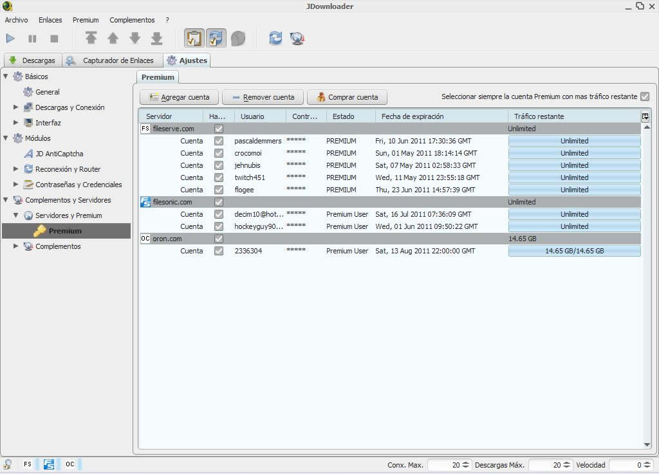Screen dimensions: 659x474
Task: Click the oron.com OC host icon
Action: 145,239
